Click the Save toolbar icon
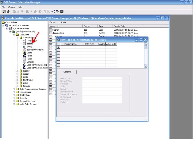This screenshot has width=193, height=145. coord(4,12)
